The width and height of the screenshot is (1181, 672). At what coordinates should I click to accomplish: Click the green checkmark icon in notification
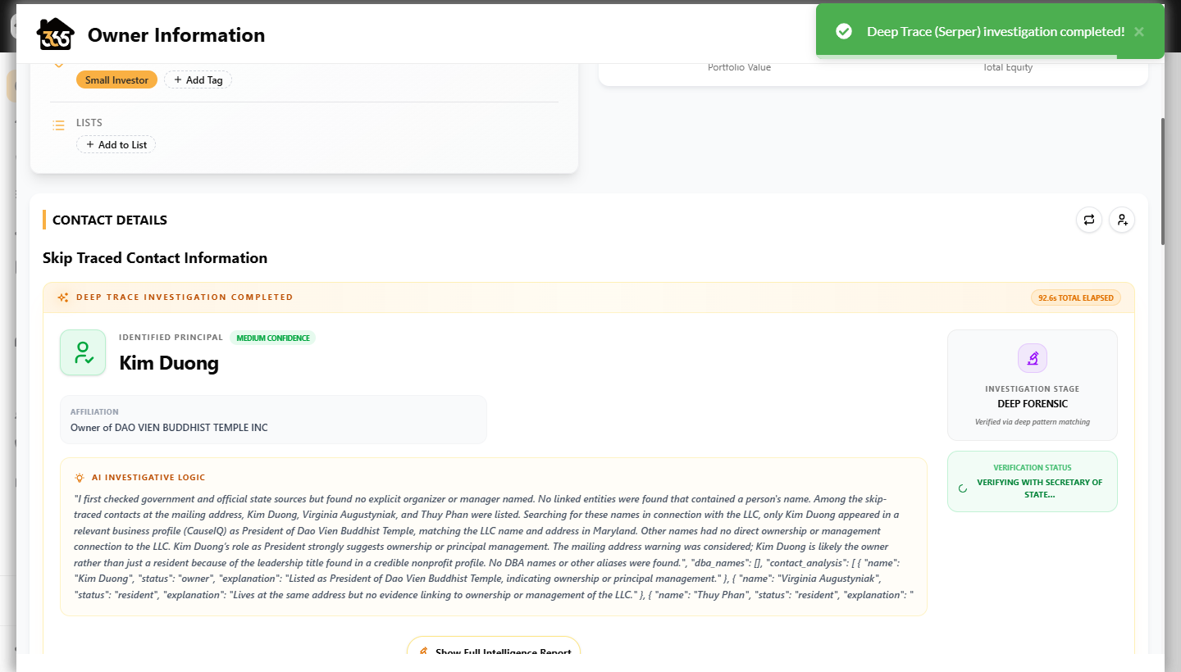(x=843, y=31)
